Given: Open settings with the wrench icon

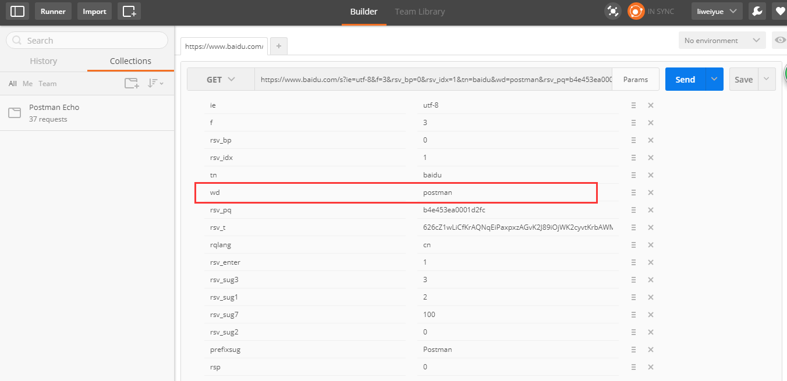Looking at the screenshot, I should (x=757, y=11).
